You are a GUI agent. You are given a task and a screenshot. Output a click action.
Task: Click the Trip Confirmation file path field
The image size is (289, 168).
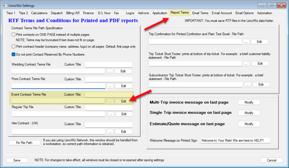tap(195, 42)
